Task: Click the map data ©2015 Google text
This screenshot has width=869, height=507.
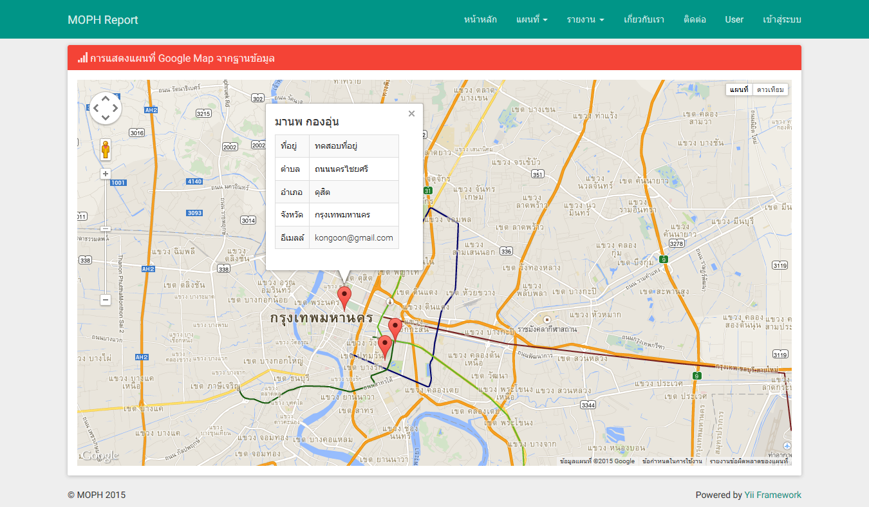Action: (x=597, y=461)
